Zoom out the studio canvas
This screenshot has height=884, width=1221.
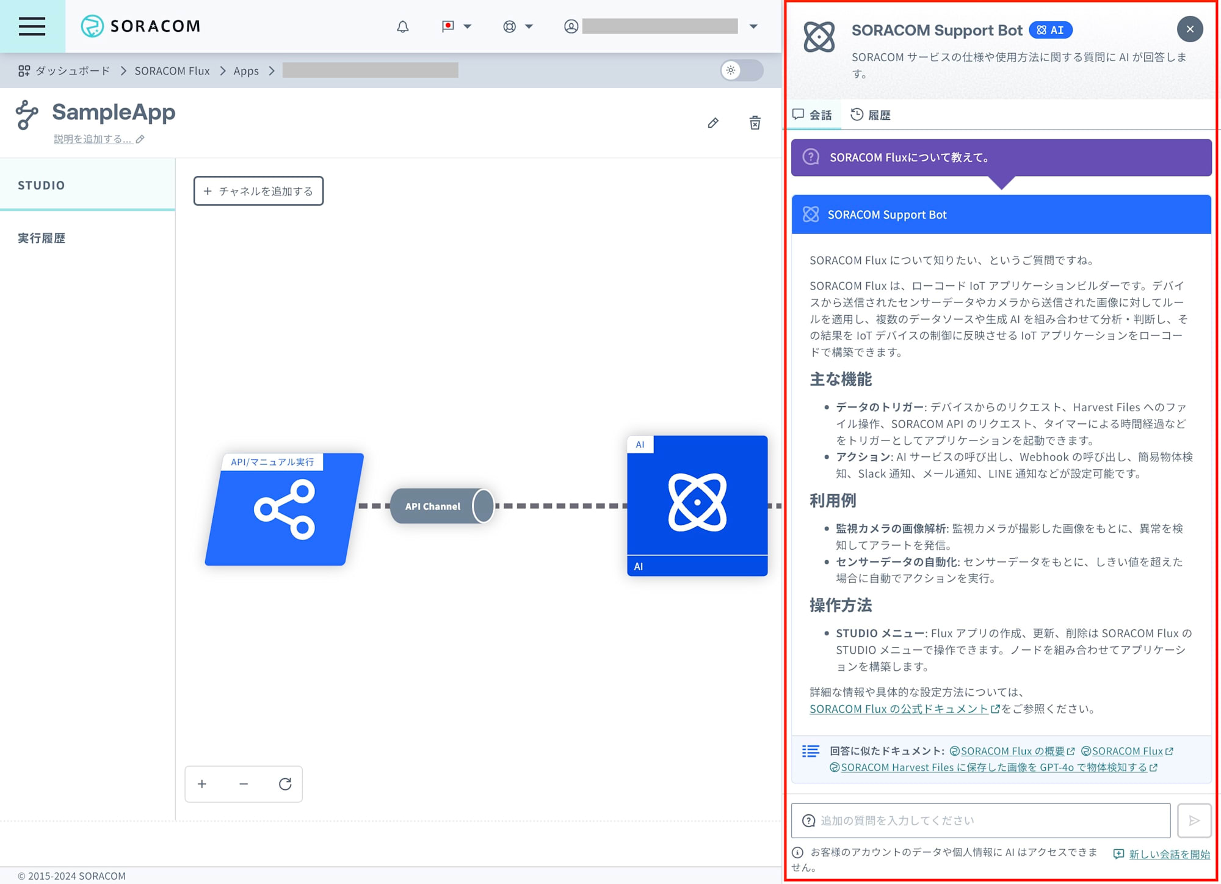244,784
